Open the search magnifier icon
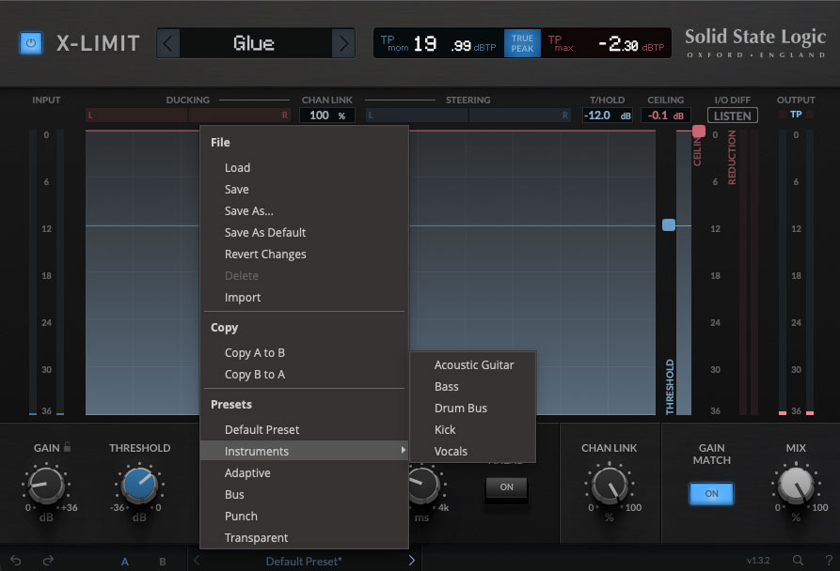The image size is (840, 571). (x=798, y=560)
